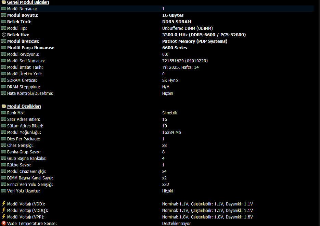320x226 pixels.
Task: Select the Genel Modül Bilgileri section header
Action: (28, 2)
